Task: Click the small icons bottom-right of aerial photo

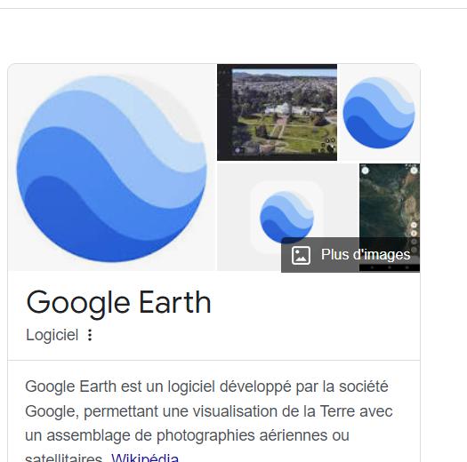Action: tap(329, 145)
